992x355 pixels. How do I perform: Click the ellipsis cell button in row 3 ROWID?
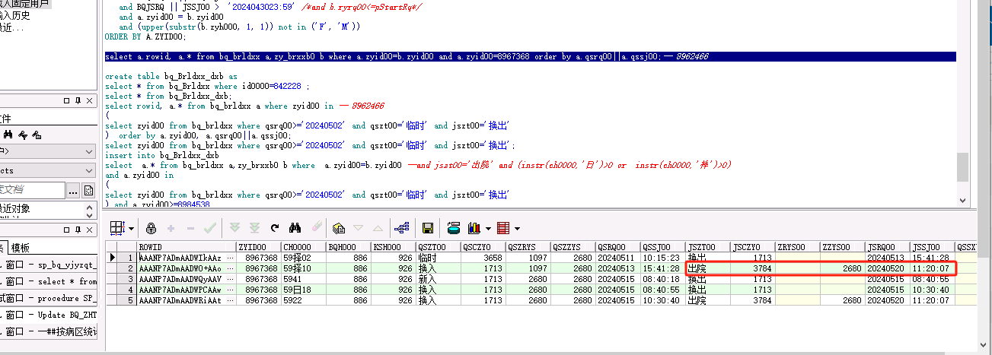point(230,279)
